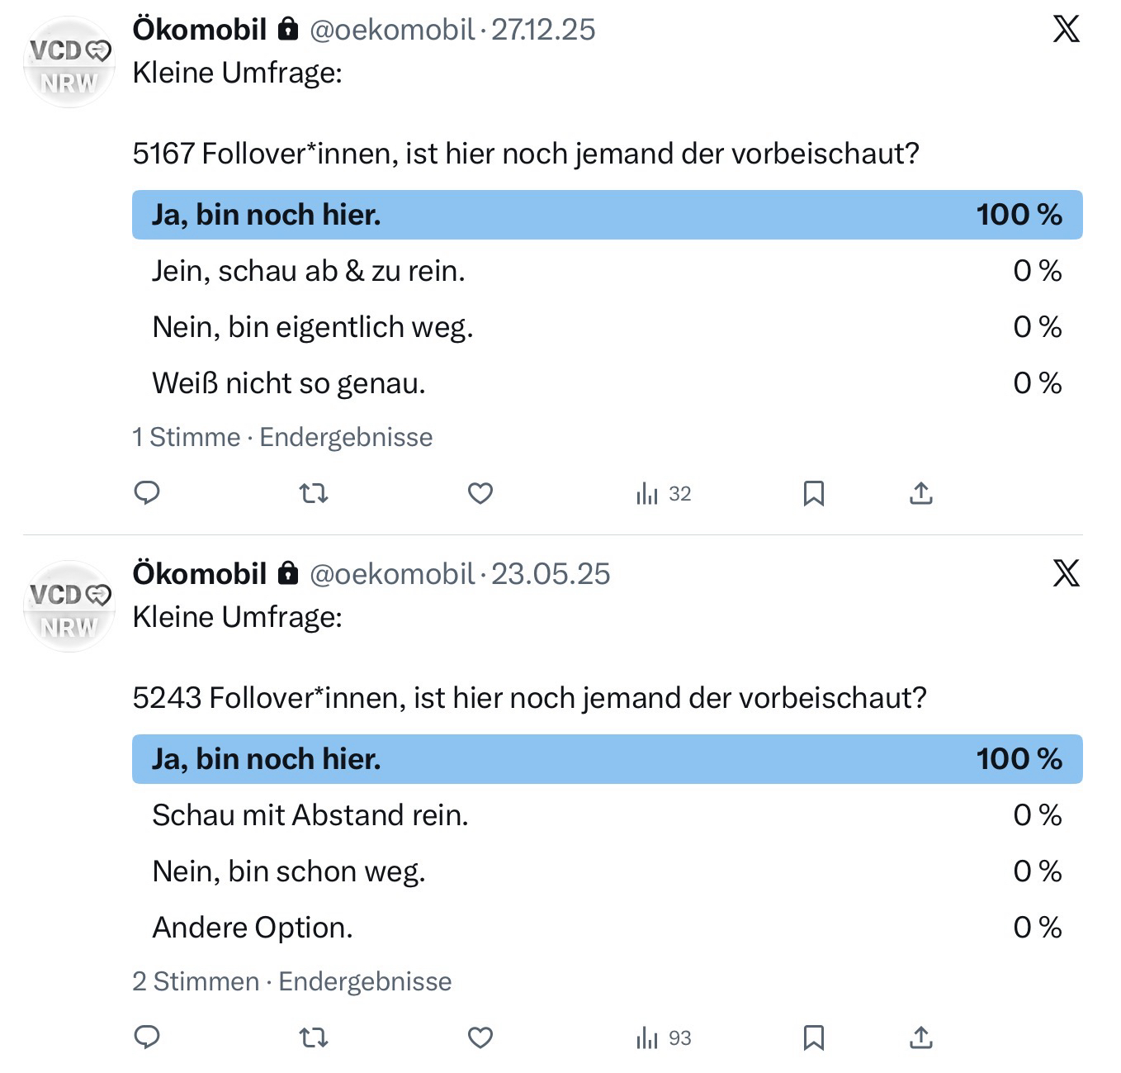Like the 23.05.25 poll post
The image size is (1121, 1073).
[480, 1038]
